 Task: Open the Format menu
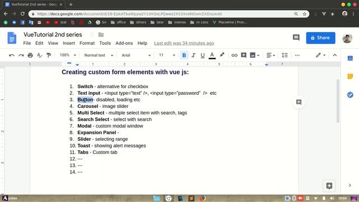point(87,43)
